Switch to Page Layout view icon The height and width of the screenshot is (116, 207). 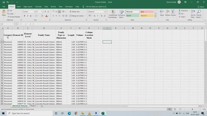click(175, 109)
